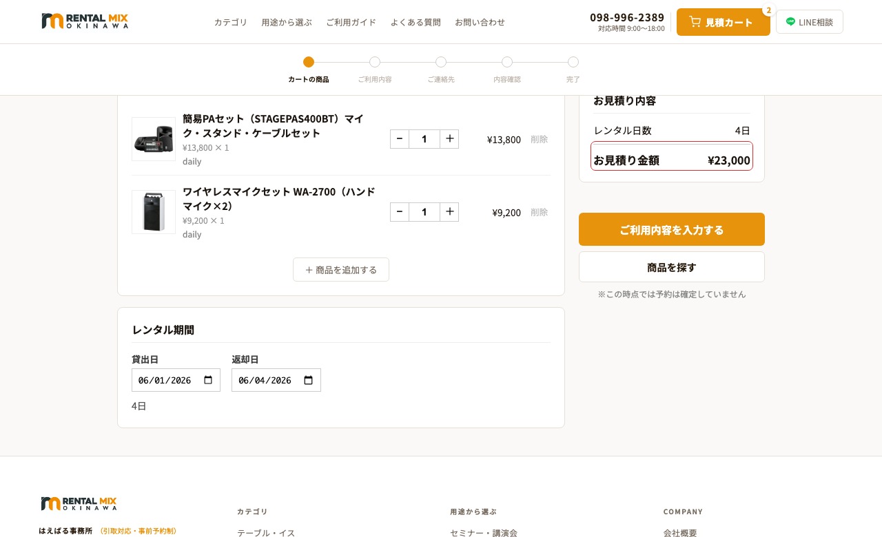Delete 簡易PAセット from cart
882x537 pixels.
click(540, 139)
